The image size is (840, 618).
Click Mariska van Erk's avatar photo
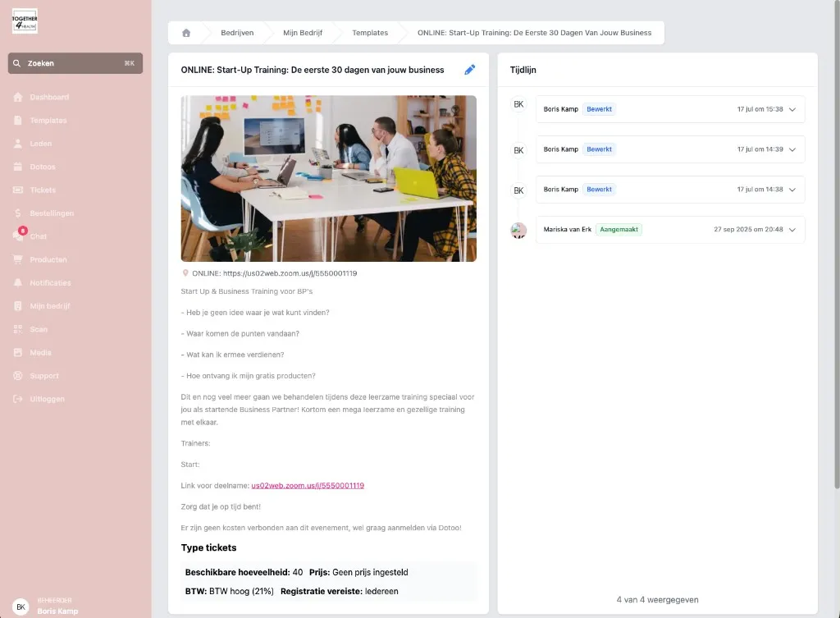pos(518,231)
